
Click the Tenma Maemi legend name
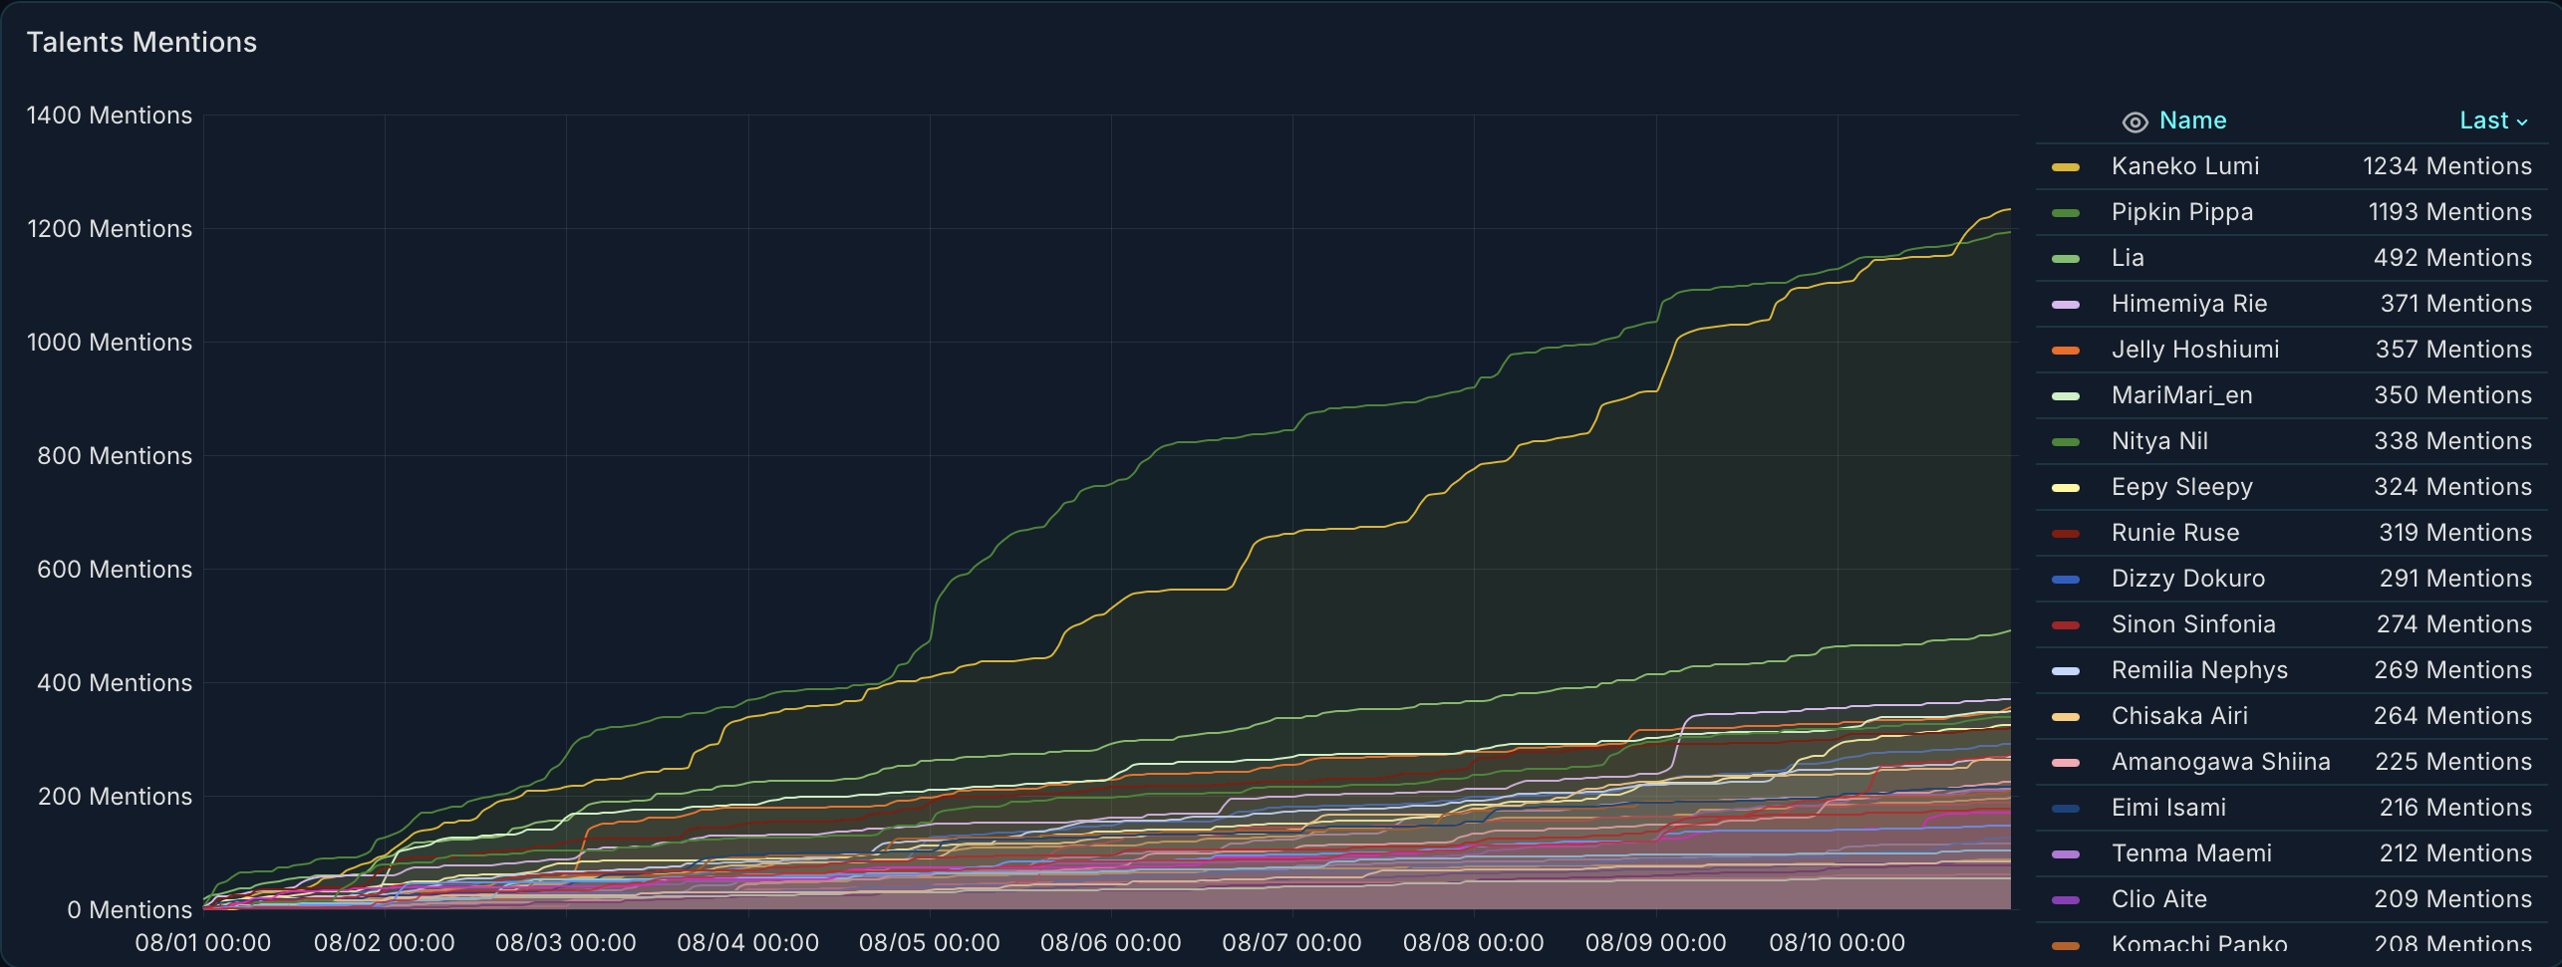2191,853
